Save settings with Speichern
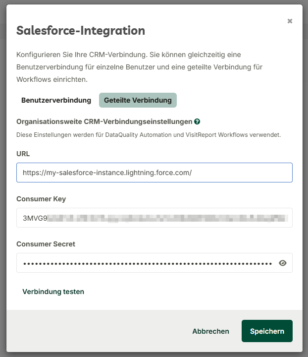Screen dimensions: 308x357 [267, 331]
